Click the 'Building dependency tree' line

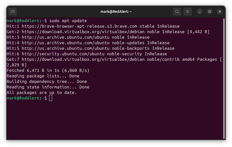click(47, 81)
